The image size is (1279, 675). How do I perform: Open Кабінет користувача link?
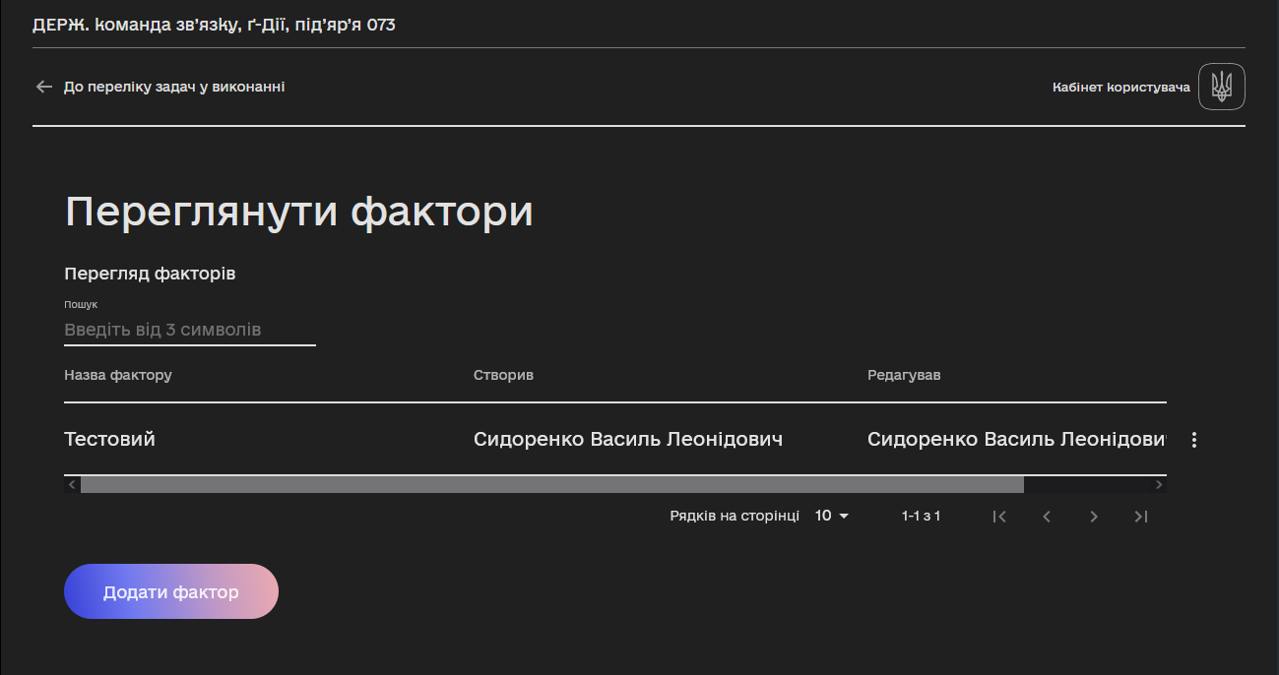click(x=1121, y=88)
